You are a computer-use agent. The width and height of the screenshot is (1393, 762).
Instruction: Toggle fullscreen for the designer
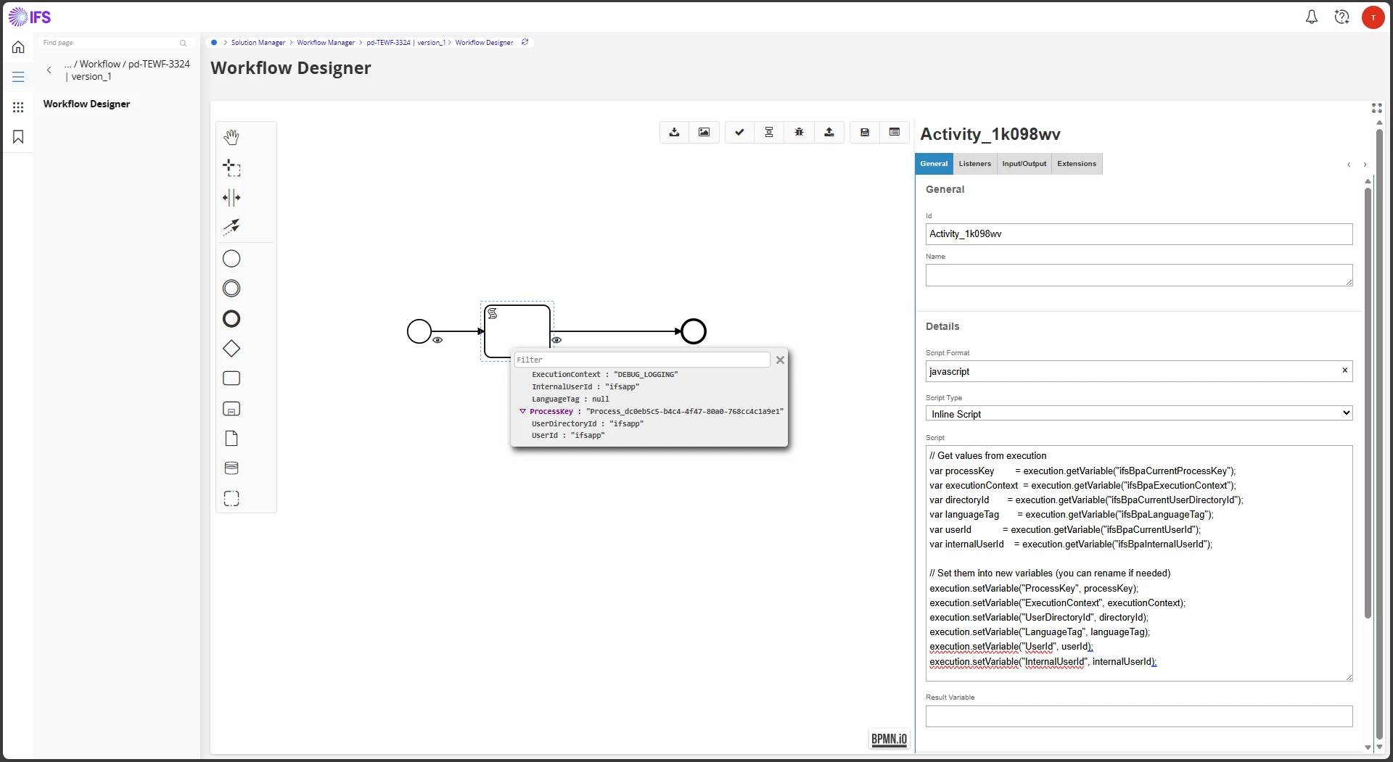click(x=1376, y=108)
